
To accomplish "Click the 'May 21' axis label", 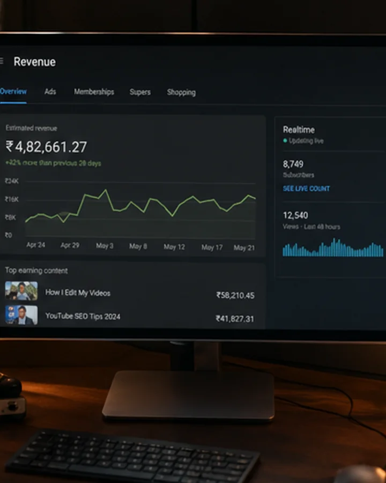I will pyautogui.click(x=244, y=247).
